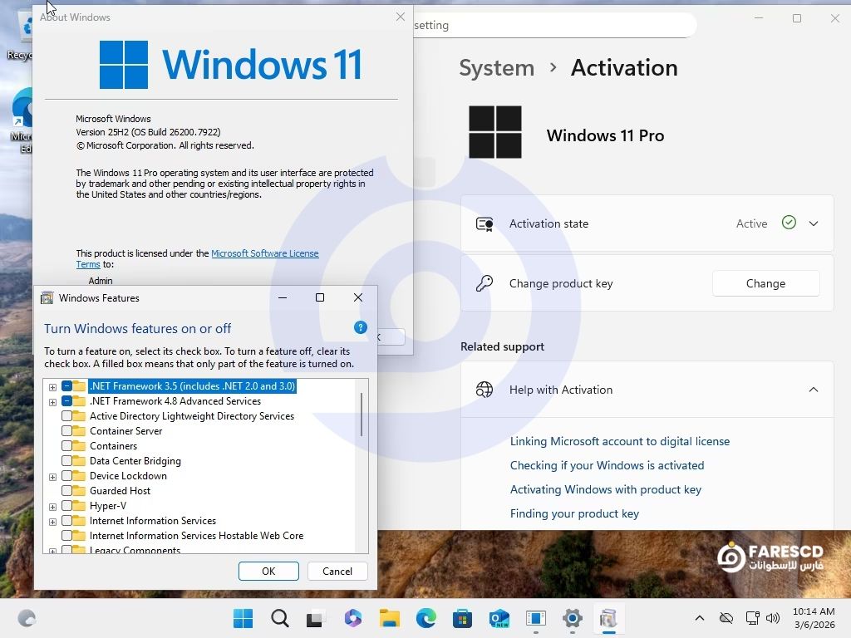Show hidden icons in the system tray
This screenshot has height=638, width=851.
pos(700,618)
